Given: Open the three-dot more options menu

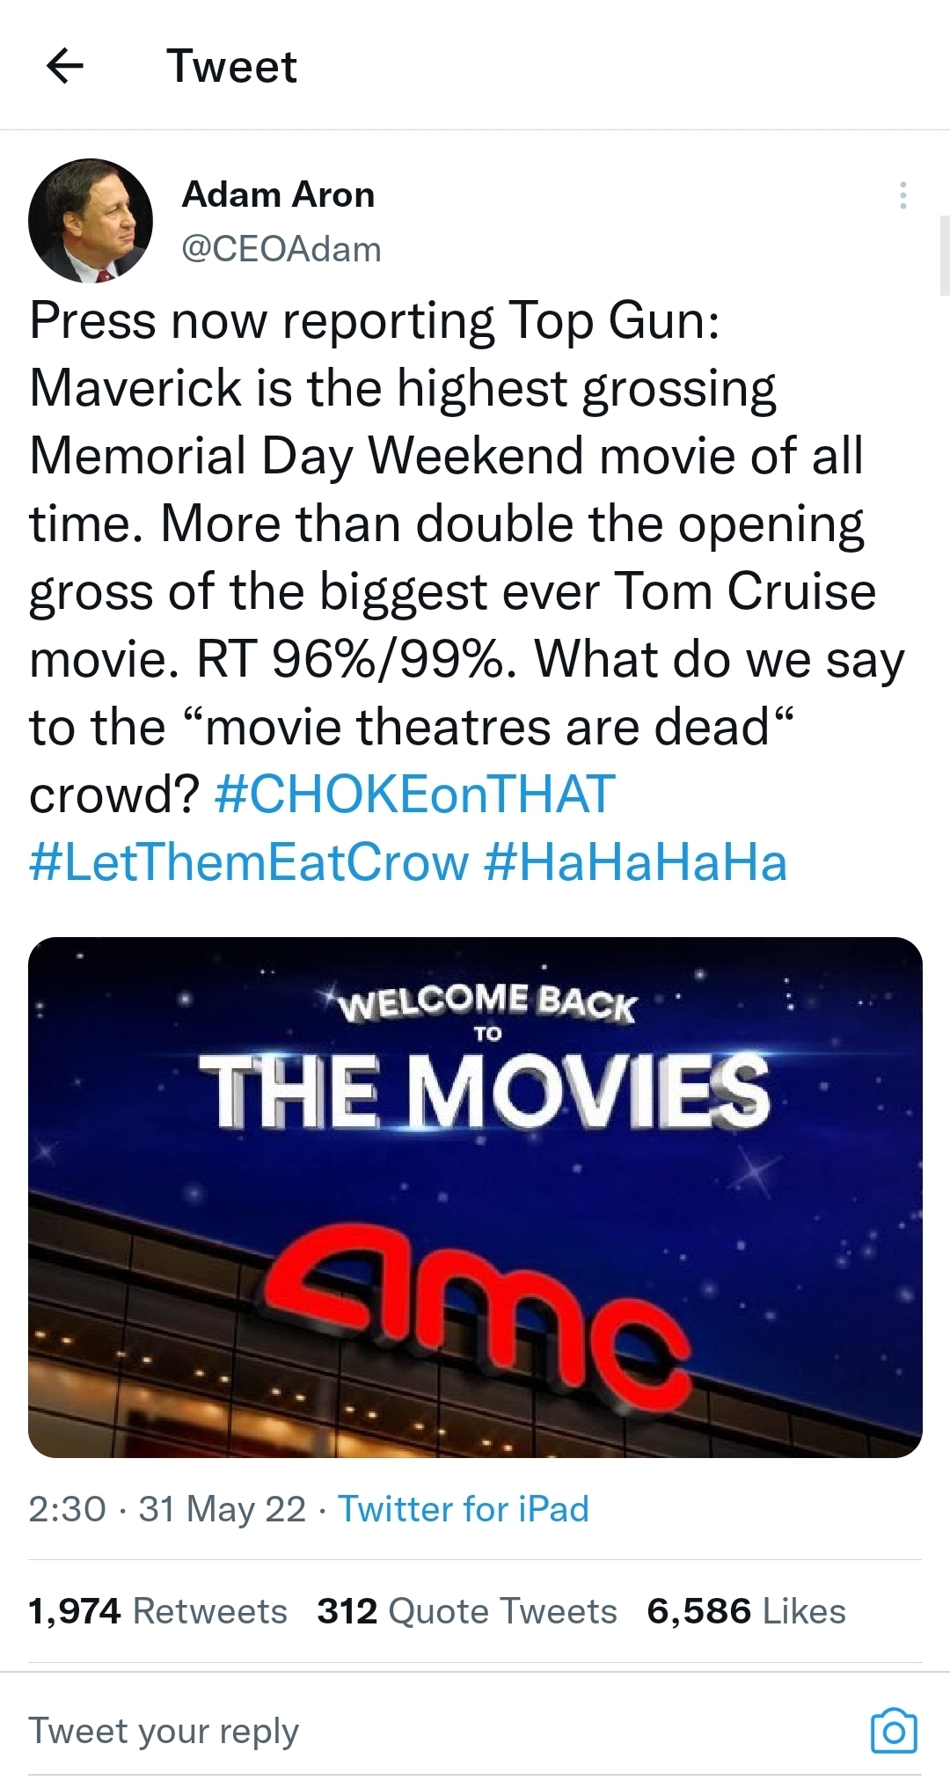Looking at the screenshot, I should coord(902,195).
